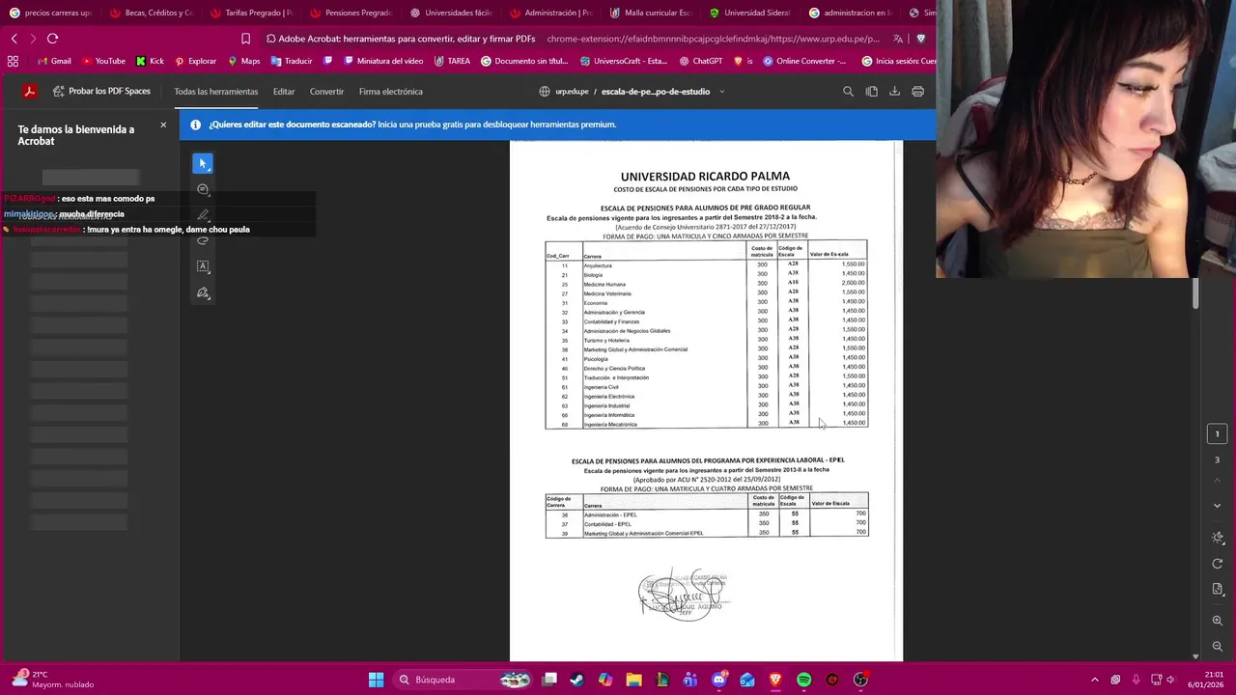Click the search icon in Acrobat toolbar
Screen dimensions: 1236x695
click(x=848, y=92)
